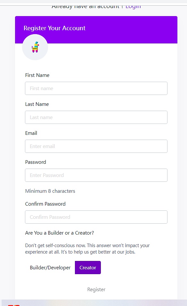Click the Register button
Viewport: 187px width, 306px height.
[x=96, y=289]
